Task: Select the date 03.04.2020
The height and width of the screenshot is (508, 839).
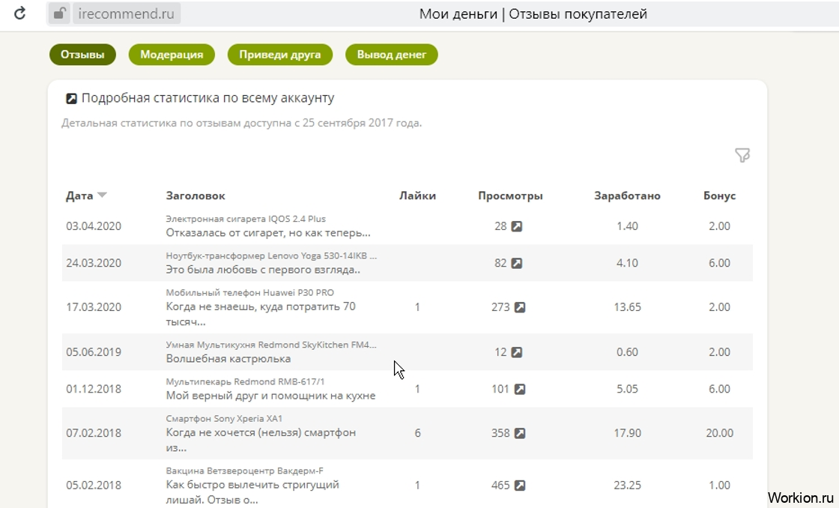Action: click(94, 226)
